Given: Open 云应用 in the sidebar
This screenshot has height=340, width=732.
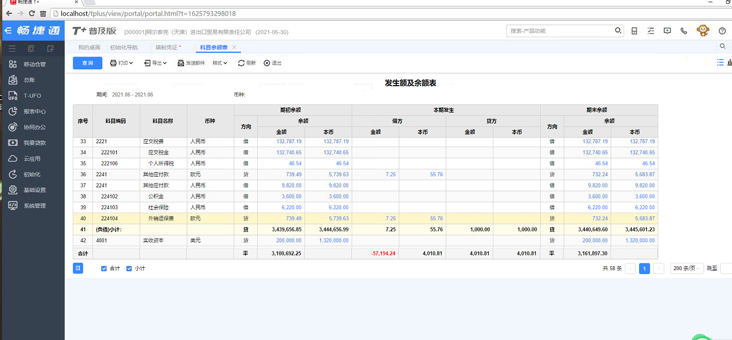Looking at the screenshot, I should click(x=32, y=158).
